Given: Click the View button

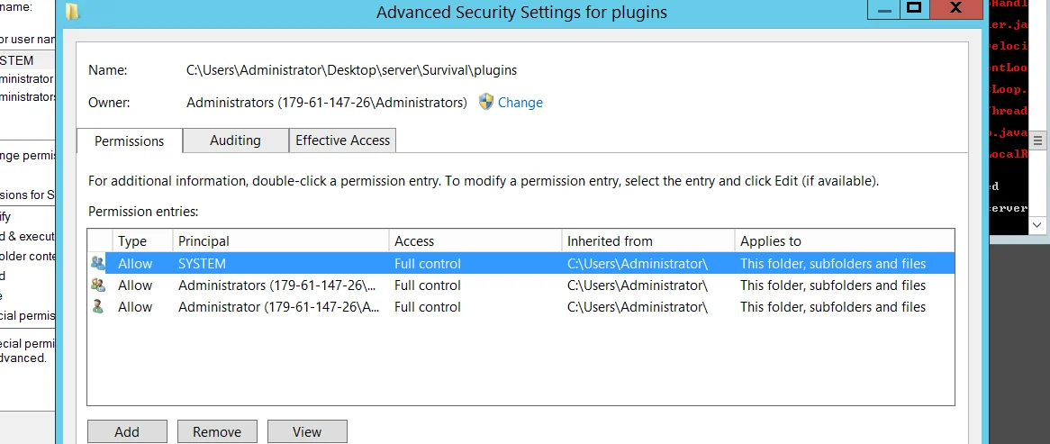Looking at the screenshot, I should pos(307,432).
